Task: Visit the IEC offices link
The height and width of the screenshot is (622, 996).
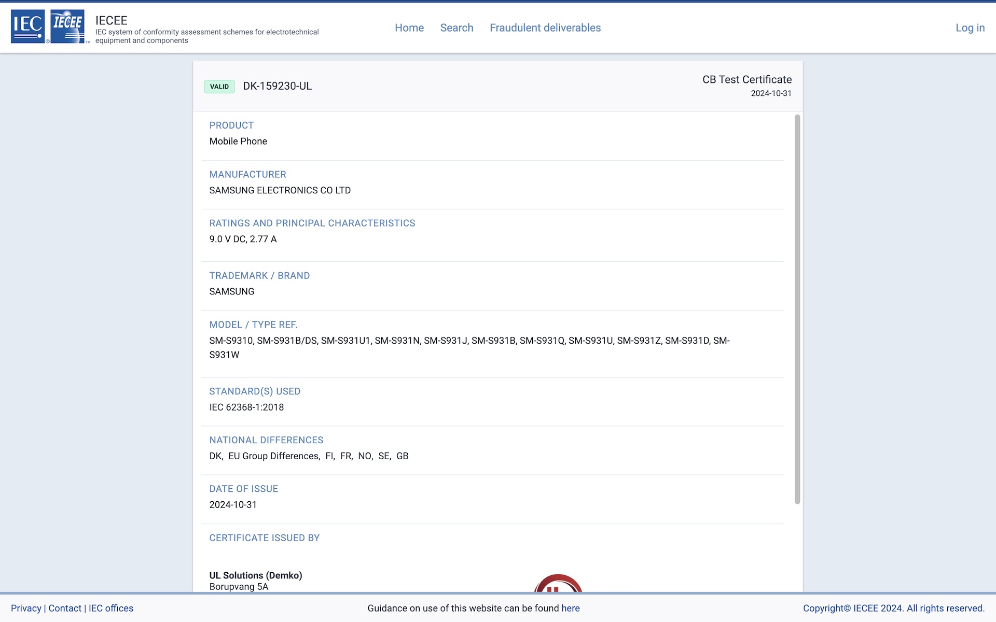Action: click(111, 608)
